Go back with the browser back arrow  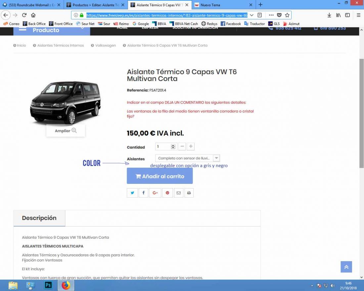[x=6, y=15]
